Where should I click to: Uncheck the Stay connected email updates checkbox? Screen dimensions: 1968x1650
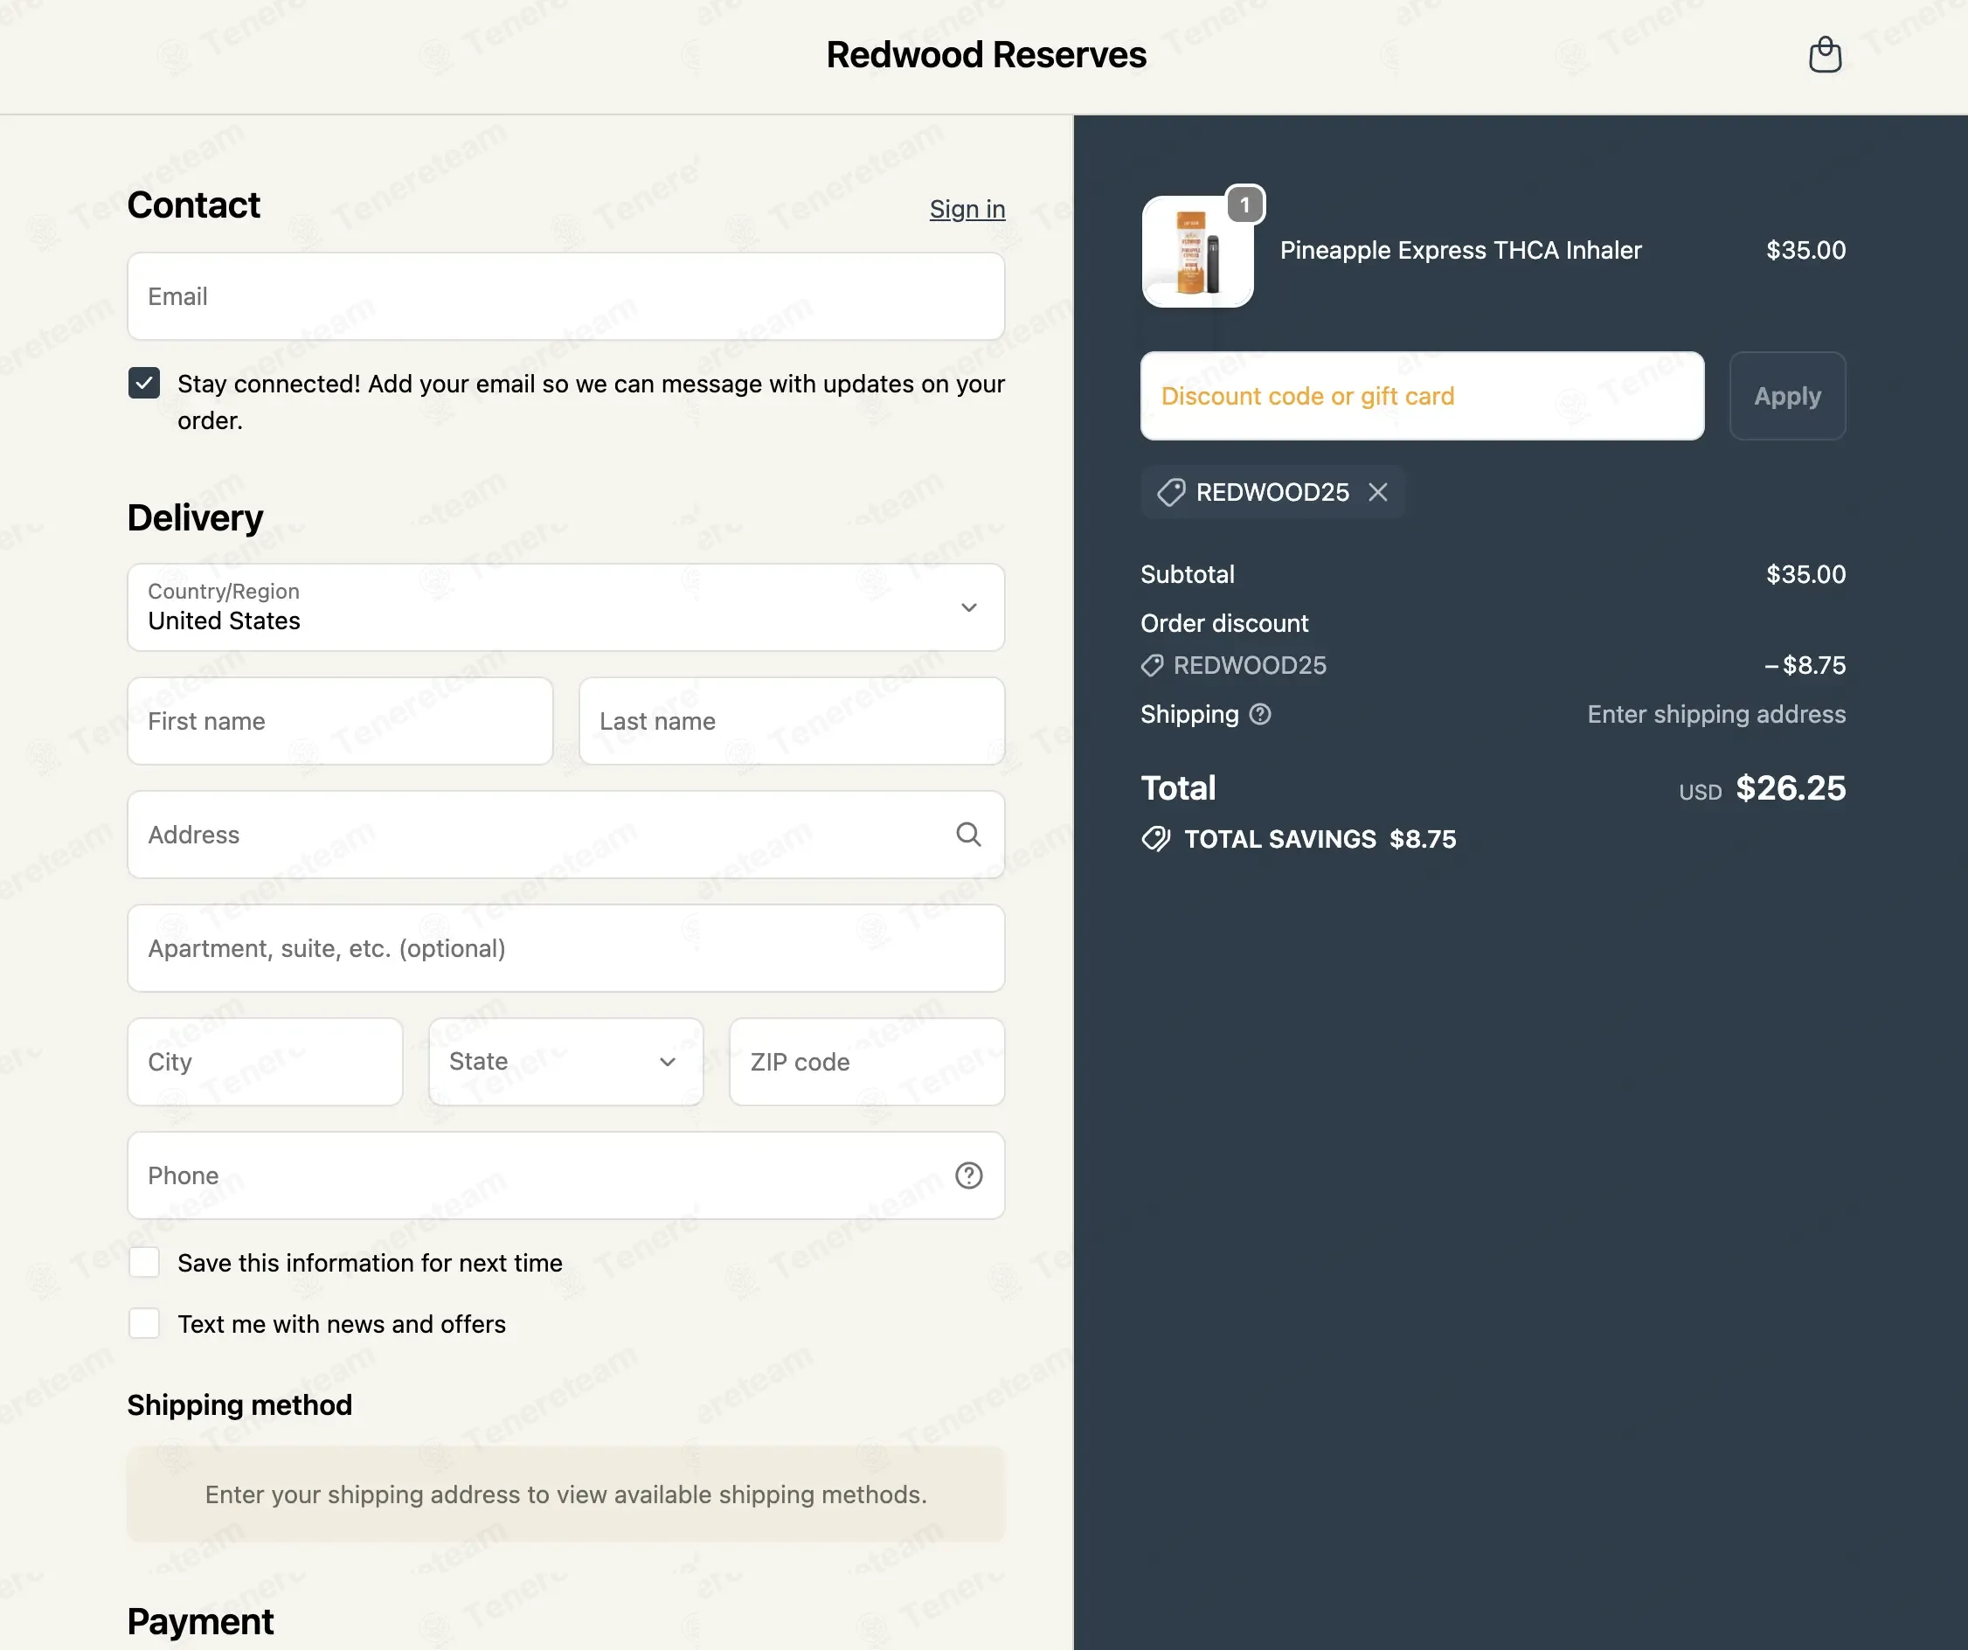click(144, 383)
